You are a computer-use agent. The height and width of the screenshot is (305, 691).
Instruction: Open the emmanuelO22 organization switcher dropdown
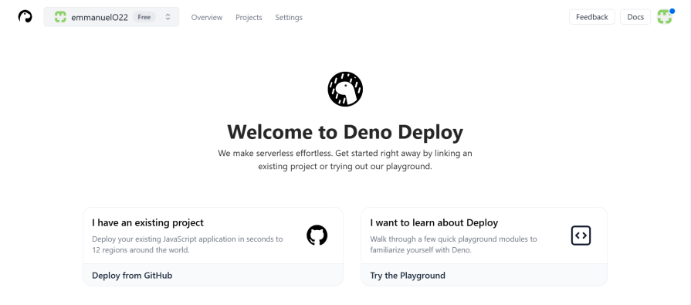click(x=111, y=17)
